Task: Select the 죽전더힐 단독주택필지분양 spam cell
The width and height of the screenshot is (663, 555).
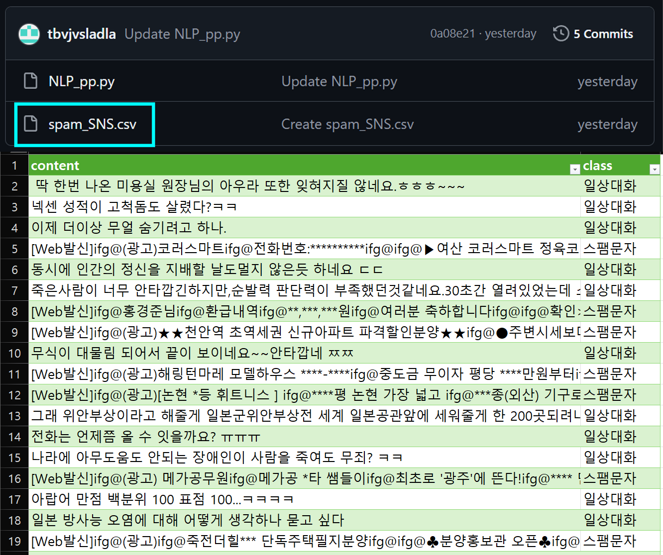Action: (x=305, y=541)
